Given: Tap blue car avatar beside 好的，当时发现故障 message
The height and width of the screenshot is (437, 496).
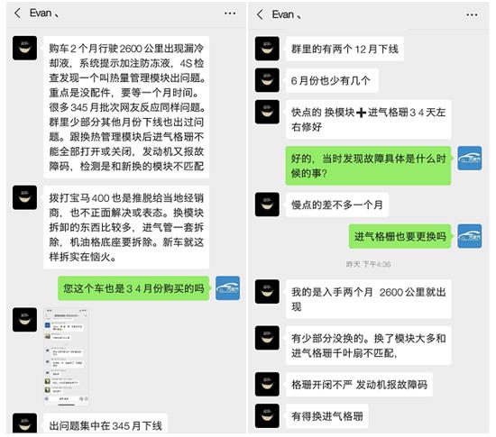Looking at the screenshot, I should click(x=470, y=158).
